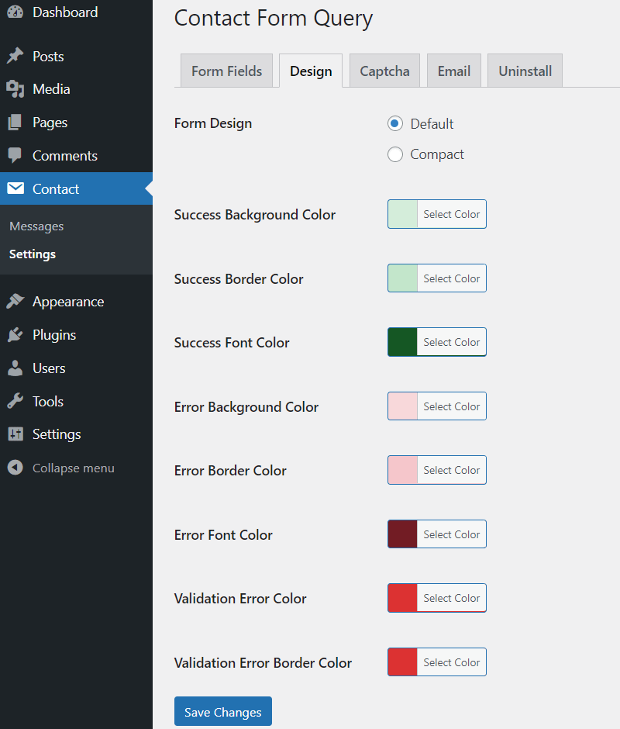
Task: Open the Messages submenu item
Action: click(x=36, y=226)
